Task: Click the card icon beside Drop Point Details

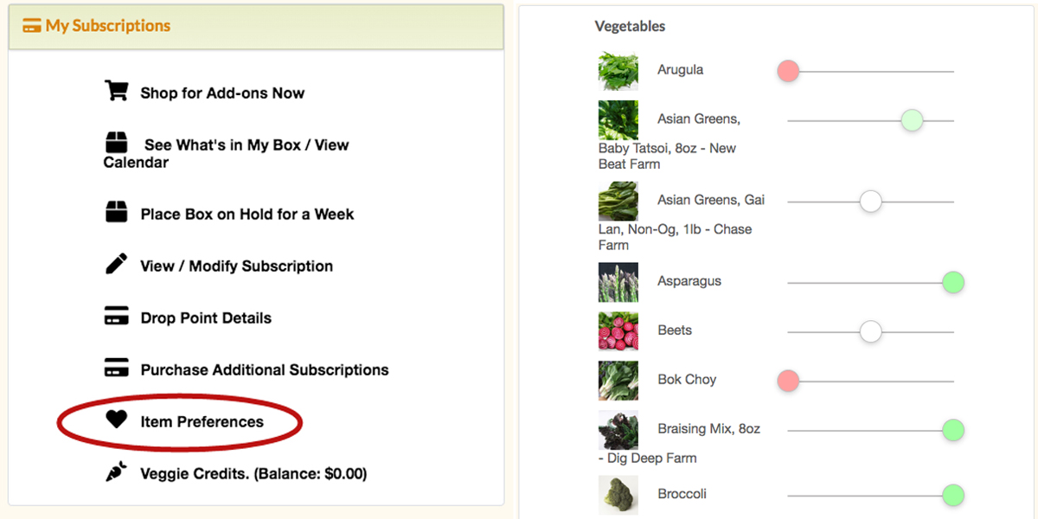Action: [116, 317]
